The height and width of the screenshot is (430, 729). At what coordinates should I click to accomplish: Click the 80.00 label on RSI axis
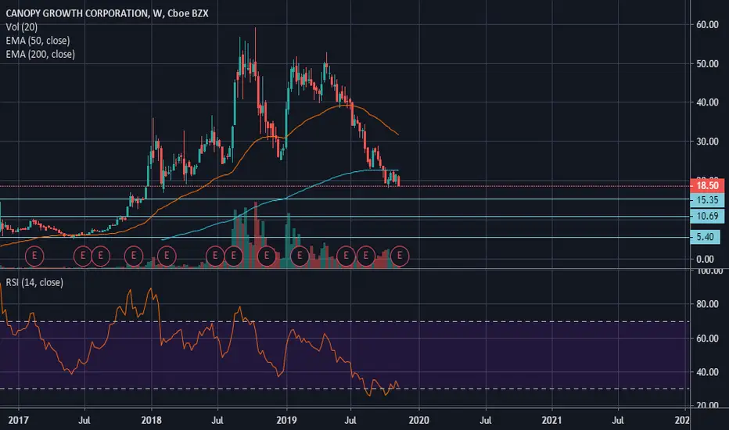click(707, 304)
